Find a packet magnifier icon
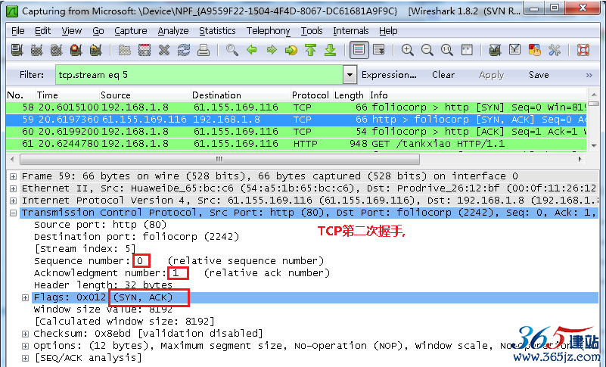The image size is (606, 367). [232, 50]
